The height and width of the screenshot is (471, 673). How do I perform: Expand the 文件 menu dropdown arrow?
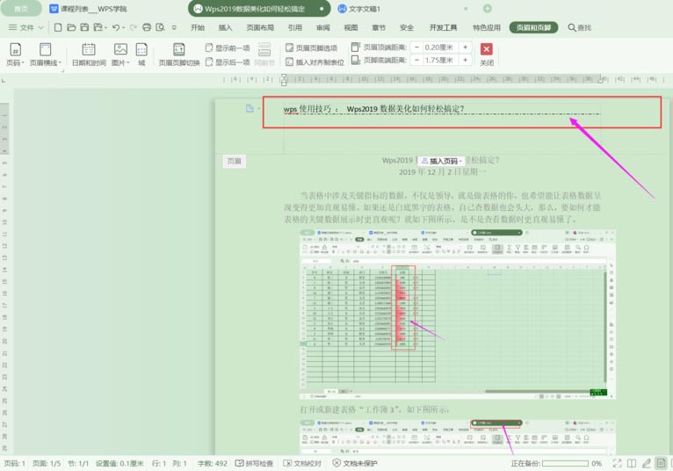[x=40, y=27]
